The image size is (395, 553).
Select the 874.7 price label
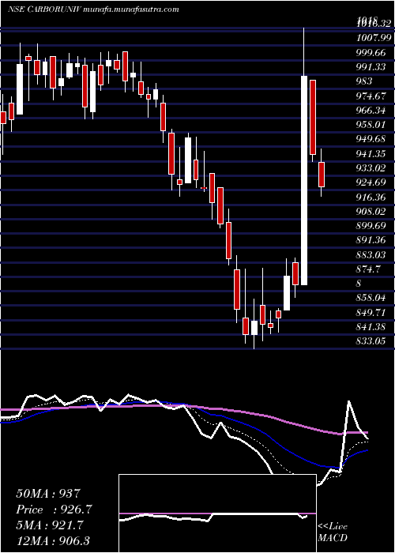coord(370,269)
